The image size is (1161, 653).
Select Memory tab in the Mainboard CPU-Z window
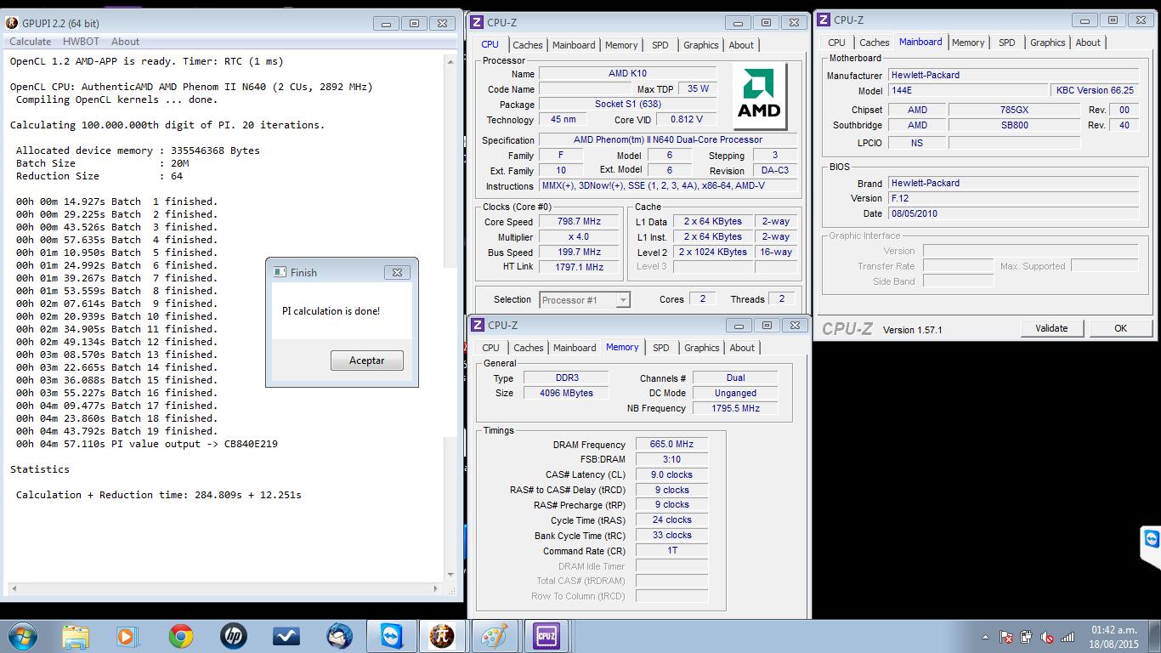(968, 43)
